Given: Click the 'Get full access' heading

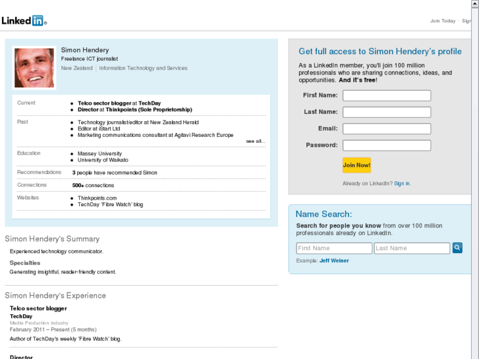Looking at the screenshot, I should point(380,51).
